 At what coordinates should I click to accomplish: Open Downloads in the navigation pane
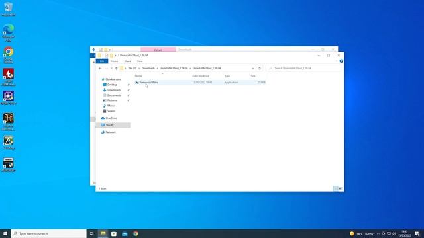(114, 90)
